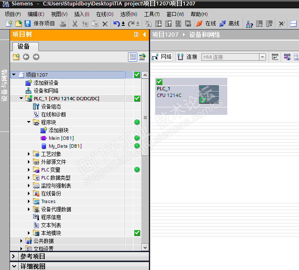Image resolution: width=299 pixels, height=270 pixels.
Task: Open the 在线(O) menu
Action: pos(105,14)
